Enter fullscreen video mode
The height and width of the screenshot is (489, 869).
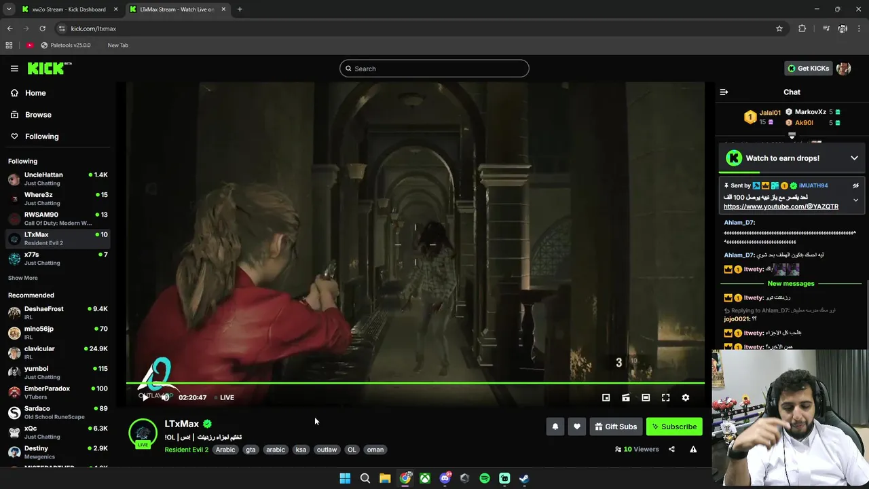[x=666, y=397]
